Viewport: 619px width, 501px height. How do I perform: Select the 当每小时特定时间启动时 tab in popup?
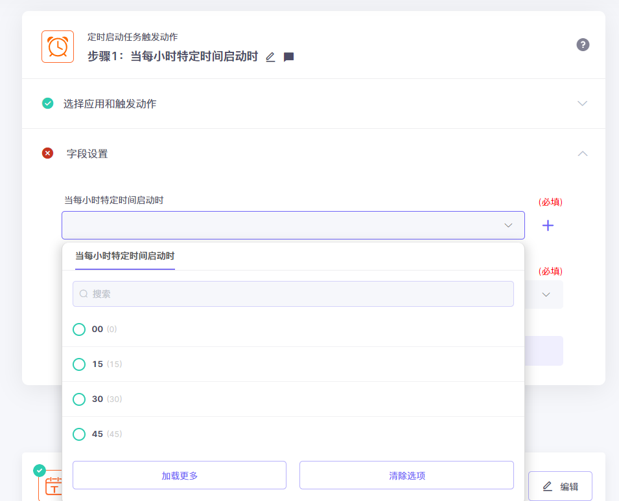(x=124, y=256)
